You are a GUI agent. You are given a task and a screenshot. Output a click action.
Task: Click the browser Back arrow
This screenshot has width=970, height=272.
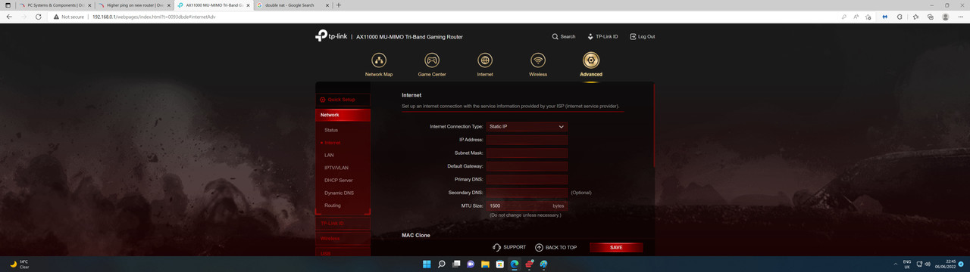pyautogui.click(x=9, y=17)
